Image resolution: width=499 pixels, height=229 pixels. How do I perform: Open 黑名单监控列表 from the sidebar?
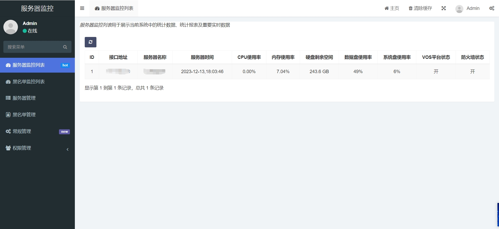pos(37,82)
